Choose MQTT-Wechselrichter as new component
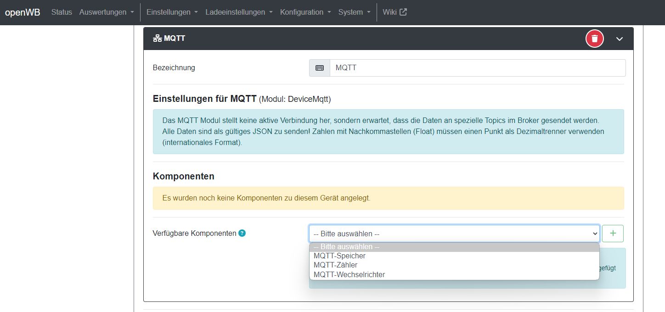 click(x=349, y=274)
